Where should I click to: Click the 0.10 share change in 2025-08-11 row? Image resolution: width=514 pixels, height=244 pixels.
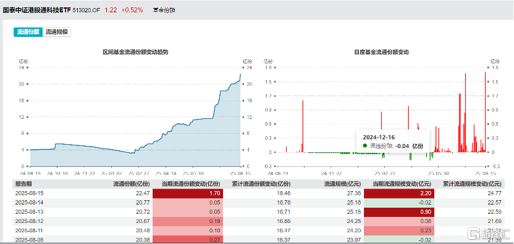188,230
